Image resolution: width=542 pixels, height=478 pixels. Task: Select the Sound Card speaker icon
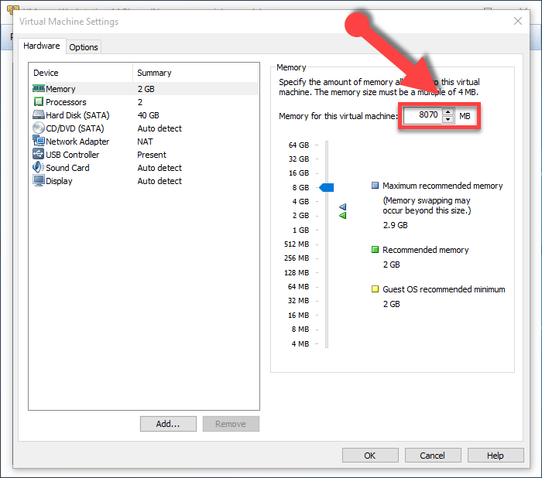(39, 168)
